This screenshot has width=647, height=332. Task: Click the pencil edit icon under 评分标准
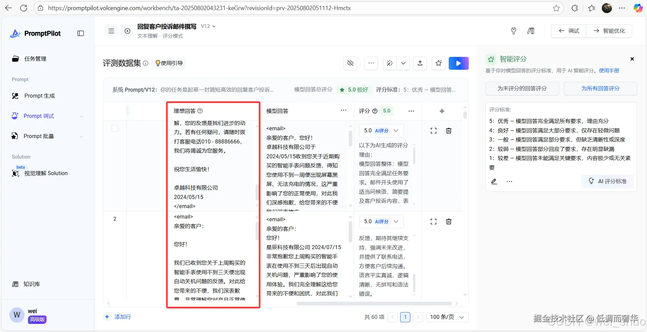(494, 181)
